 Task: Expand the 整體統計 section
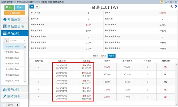point(14,20)
